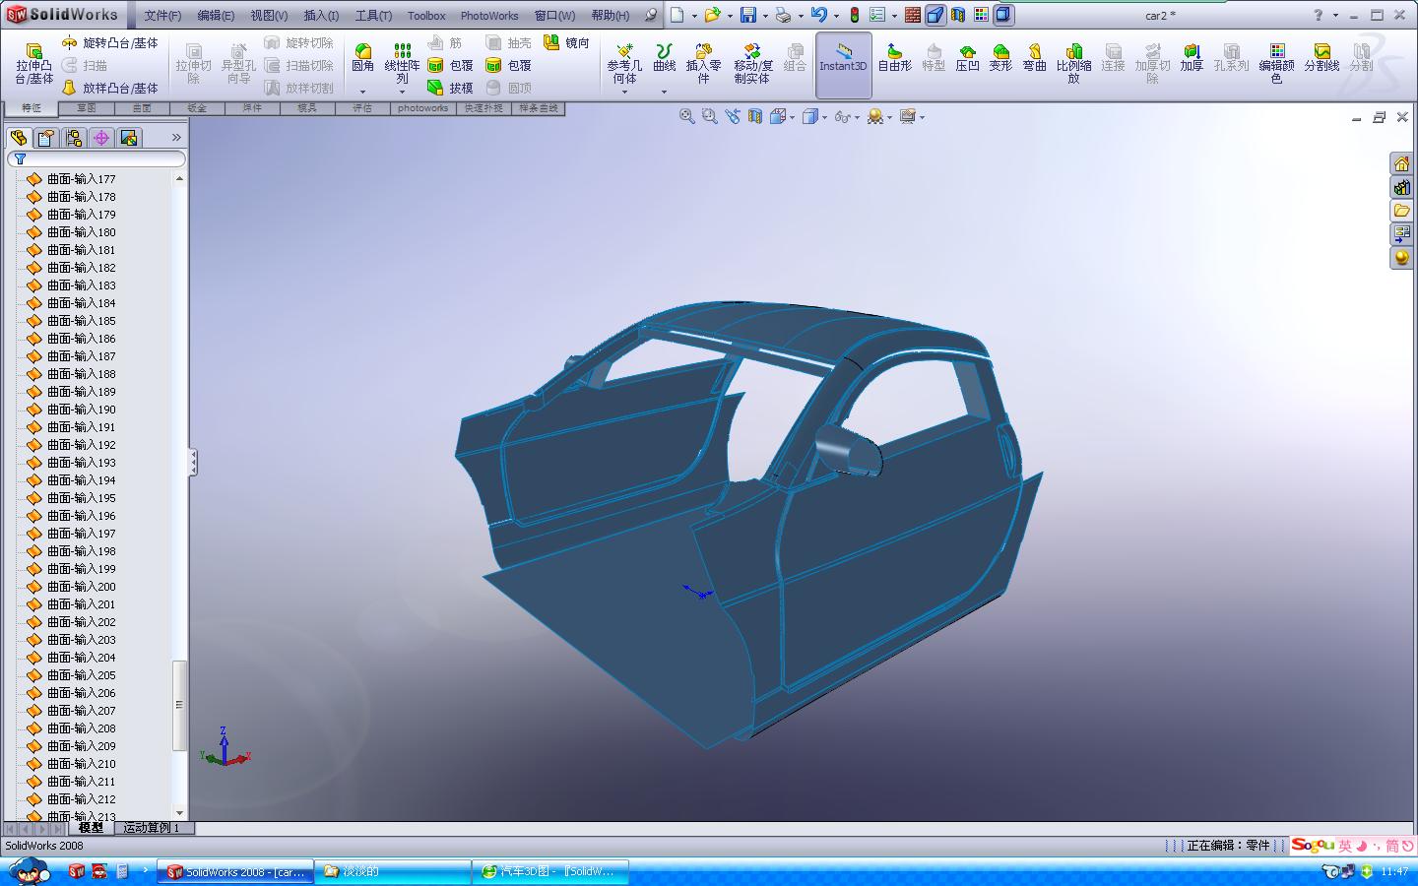The width and height of the screenshot is (1418, 886).
Task: Switch to the ConfigurationManager panel tab
Action: 73,138
